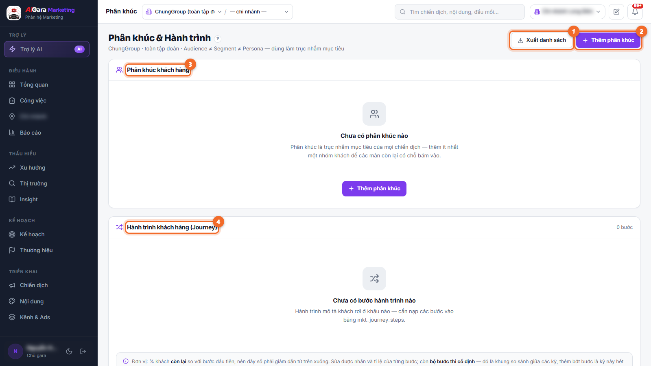This screenshot has width=651, height=366.
Task: Click the help question mark icon
Action: pyautogui.click(x=218, y=39)
